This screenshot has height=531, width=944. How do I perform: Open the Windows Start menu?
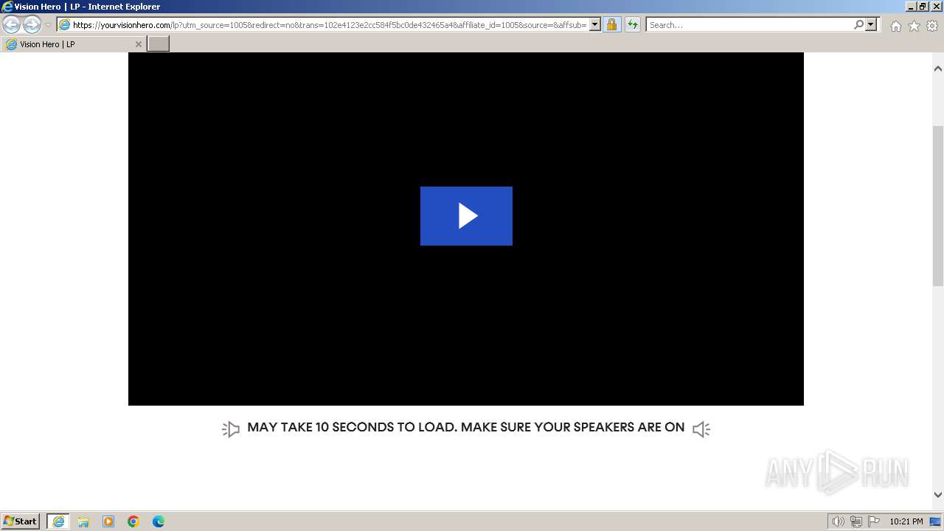pos(21,521)
